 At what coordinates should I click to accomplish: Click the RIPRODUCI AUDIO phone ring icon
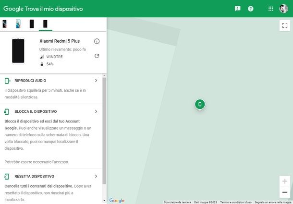point(8,81)
